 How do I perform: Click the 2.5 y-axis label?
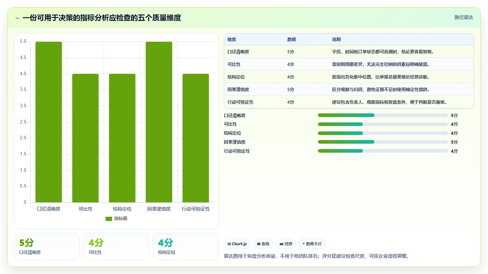click(23, 122)
